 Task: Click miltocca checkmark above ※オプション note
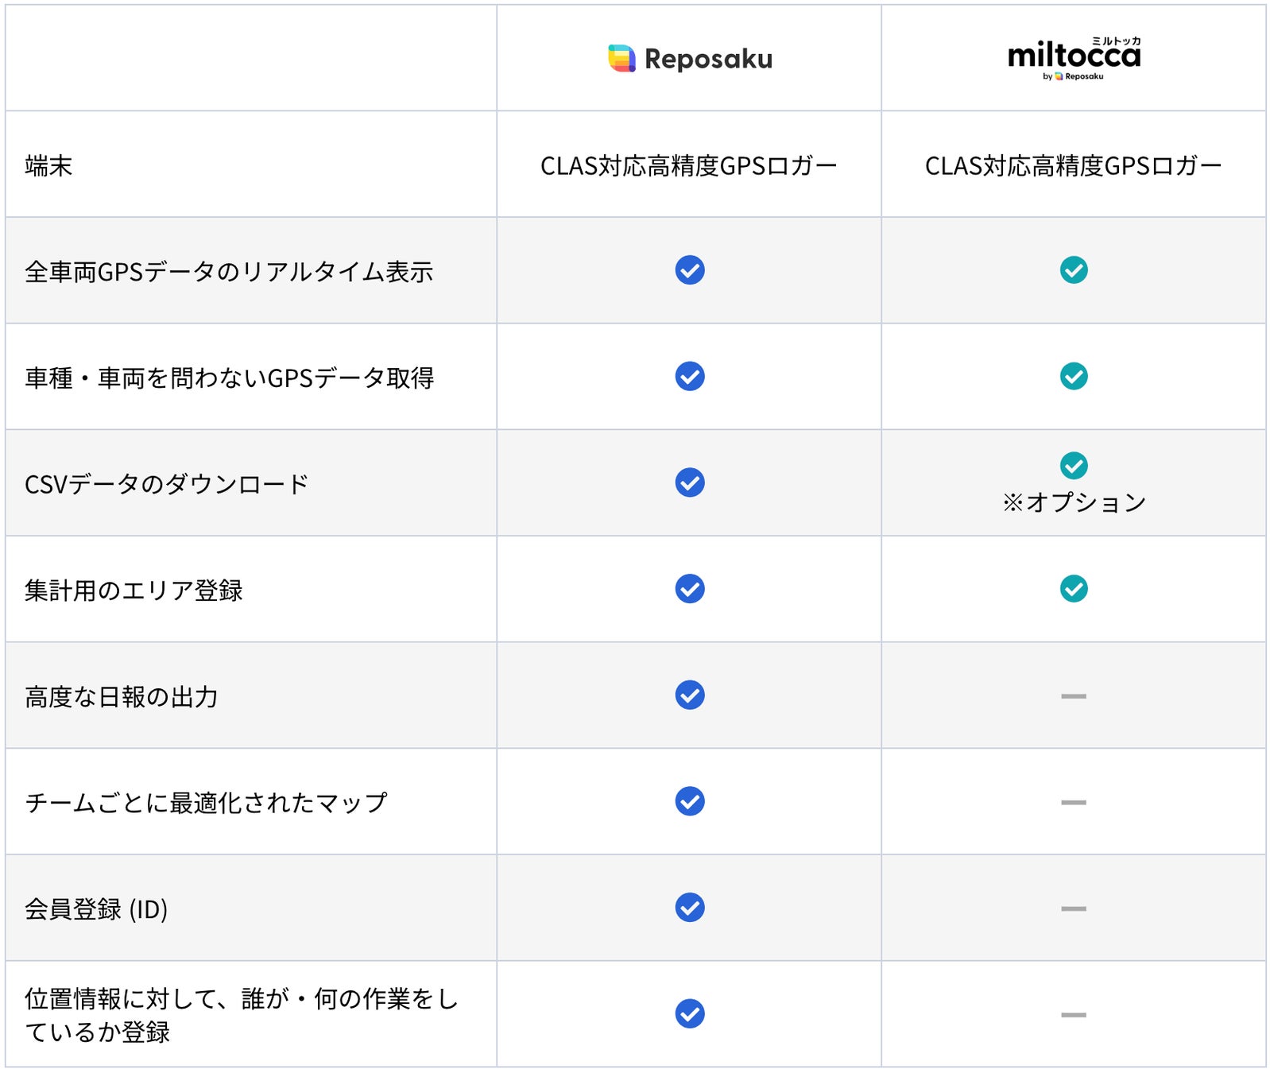pyautogui.click(x=1074, y=466)
